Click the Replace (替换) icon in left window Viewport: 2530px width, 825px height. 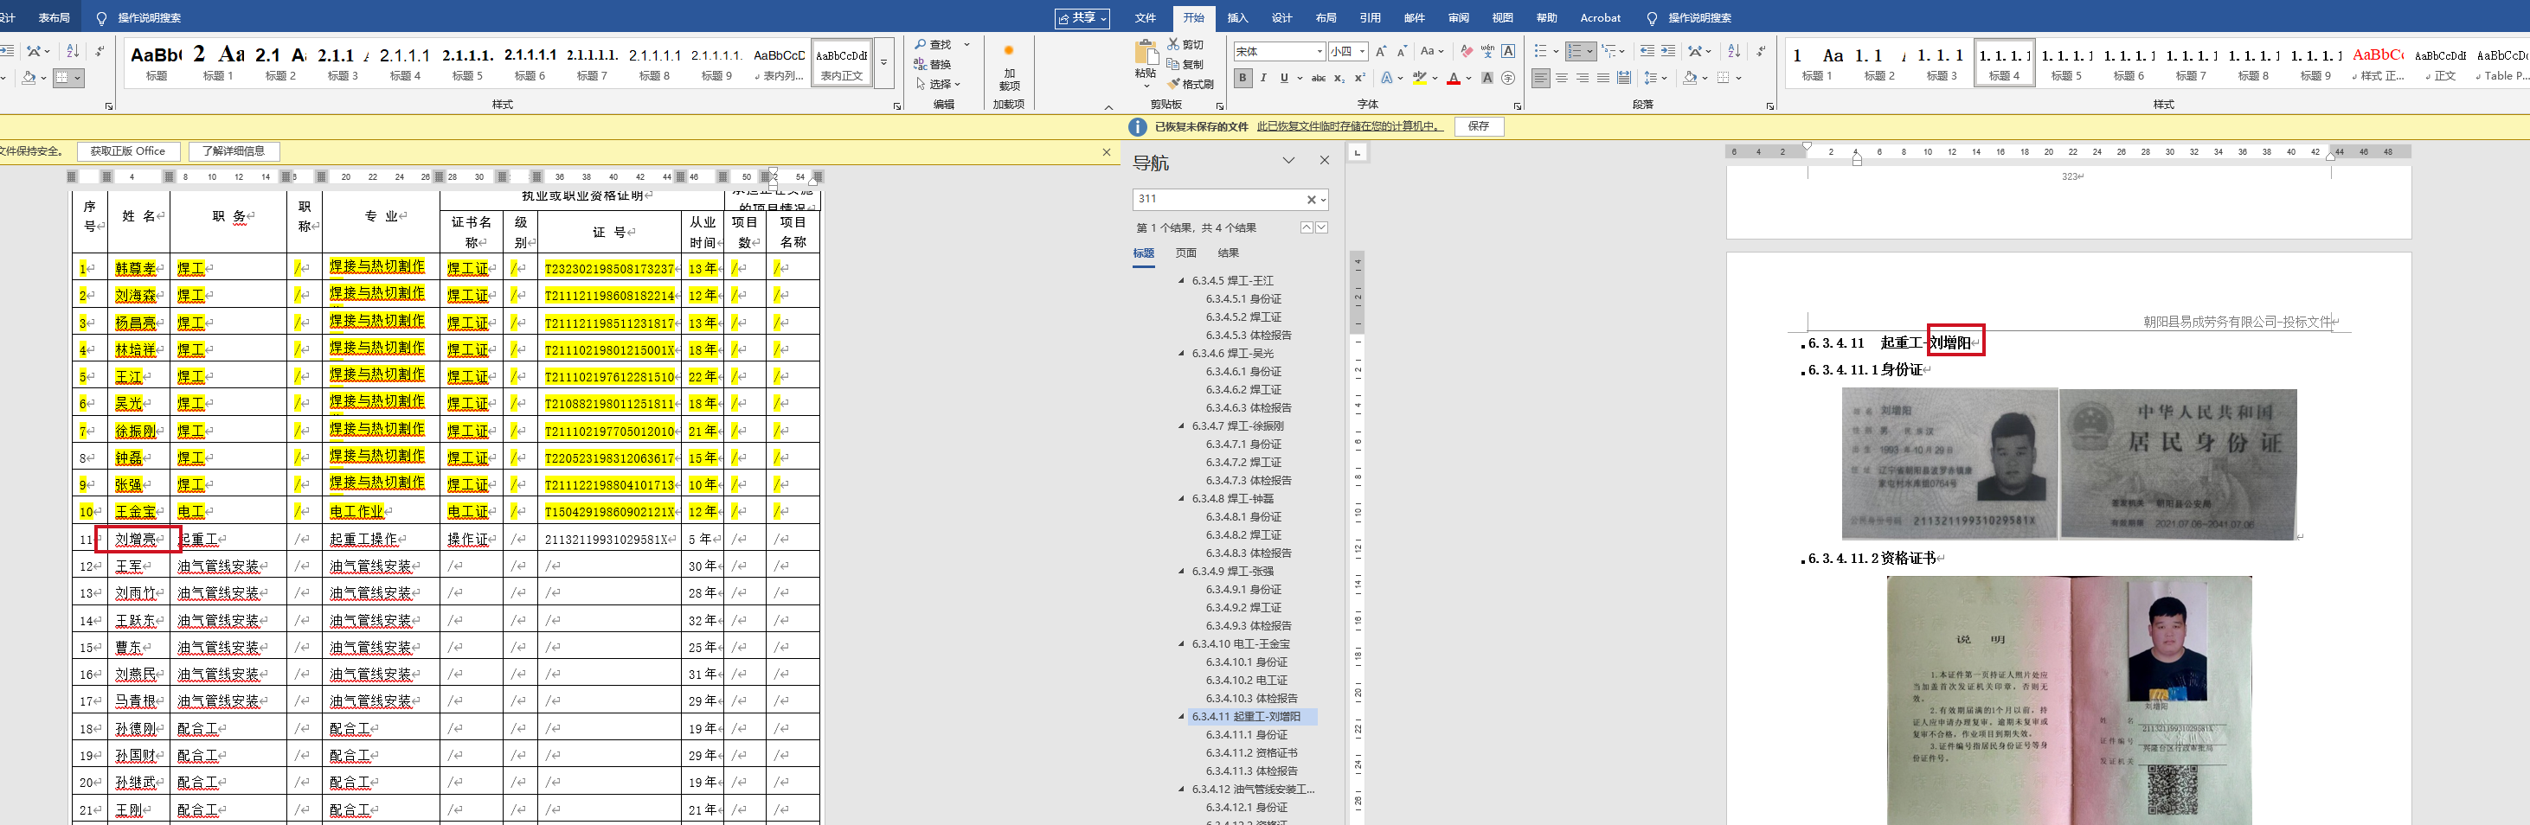coord(921,65)
